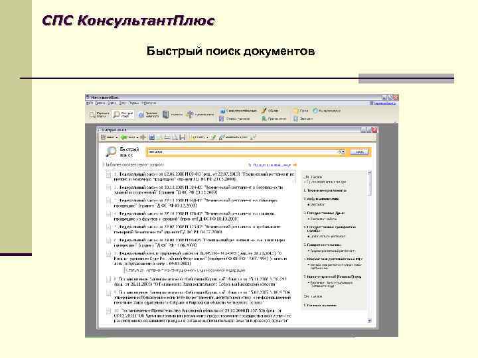478x358 pixels.
Task: Open the Окно menu
Action: tap(122, 103)
